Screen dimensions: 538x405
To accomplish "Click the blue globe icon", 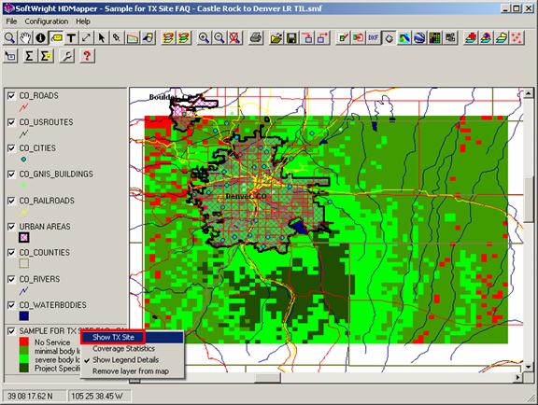I will click(419, 37).
